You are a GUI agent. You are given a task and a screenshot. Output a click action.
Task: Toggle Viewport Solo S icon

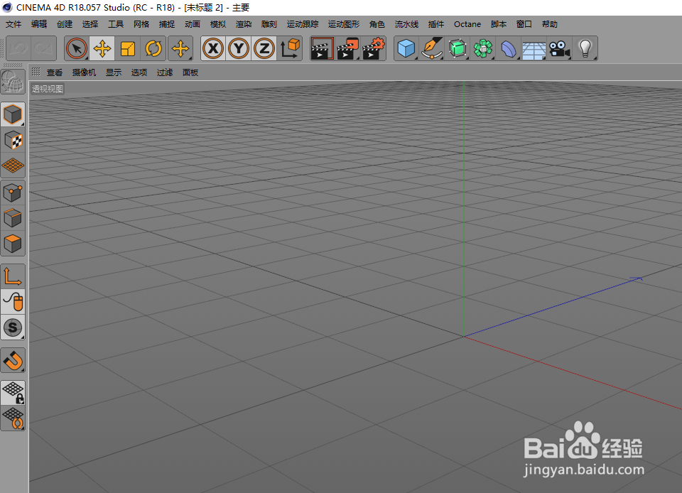[13, 327]
